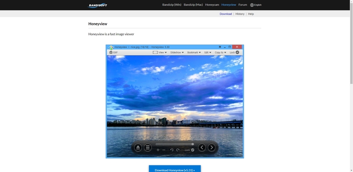Toggle the Lock checkmark in the bottom overlay
Image resolution: width=353 pixels, height=172 pixels.
tap(193, 150)
